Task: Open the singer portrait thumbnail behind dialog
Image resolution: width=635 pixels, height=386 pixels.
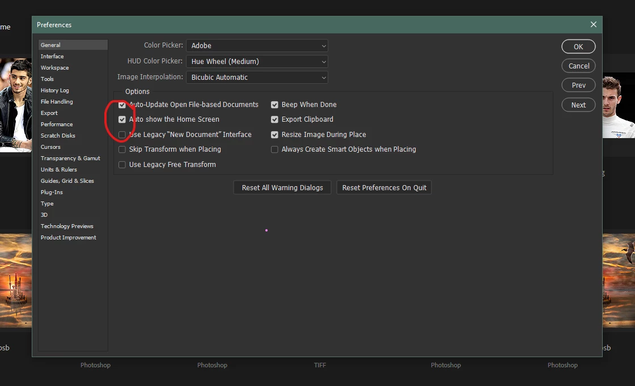Action: click(x=16, y=105)
